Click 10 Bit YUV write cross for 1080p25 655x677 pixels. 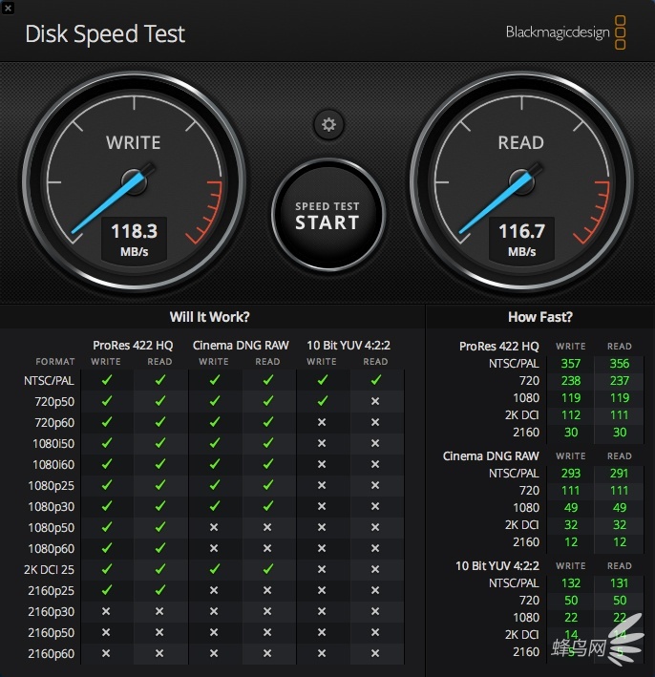click(322, 485)
